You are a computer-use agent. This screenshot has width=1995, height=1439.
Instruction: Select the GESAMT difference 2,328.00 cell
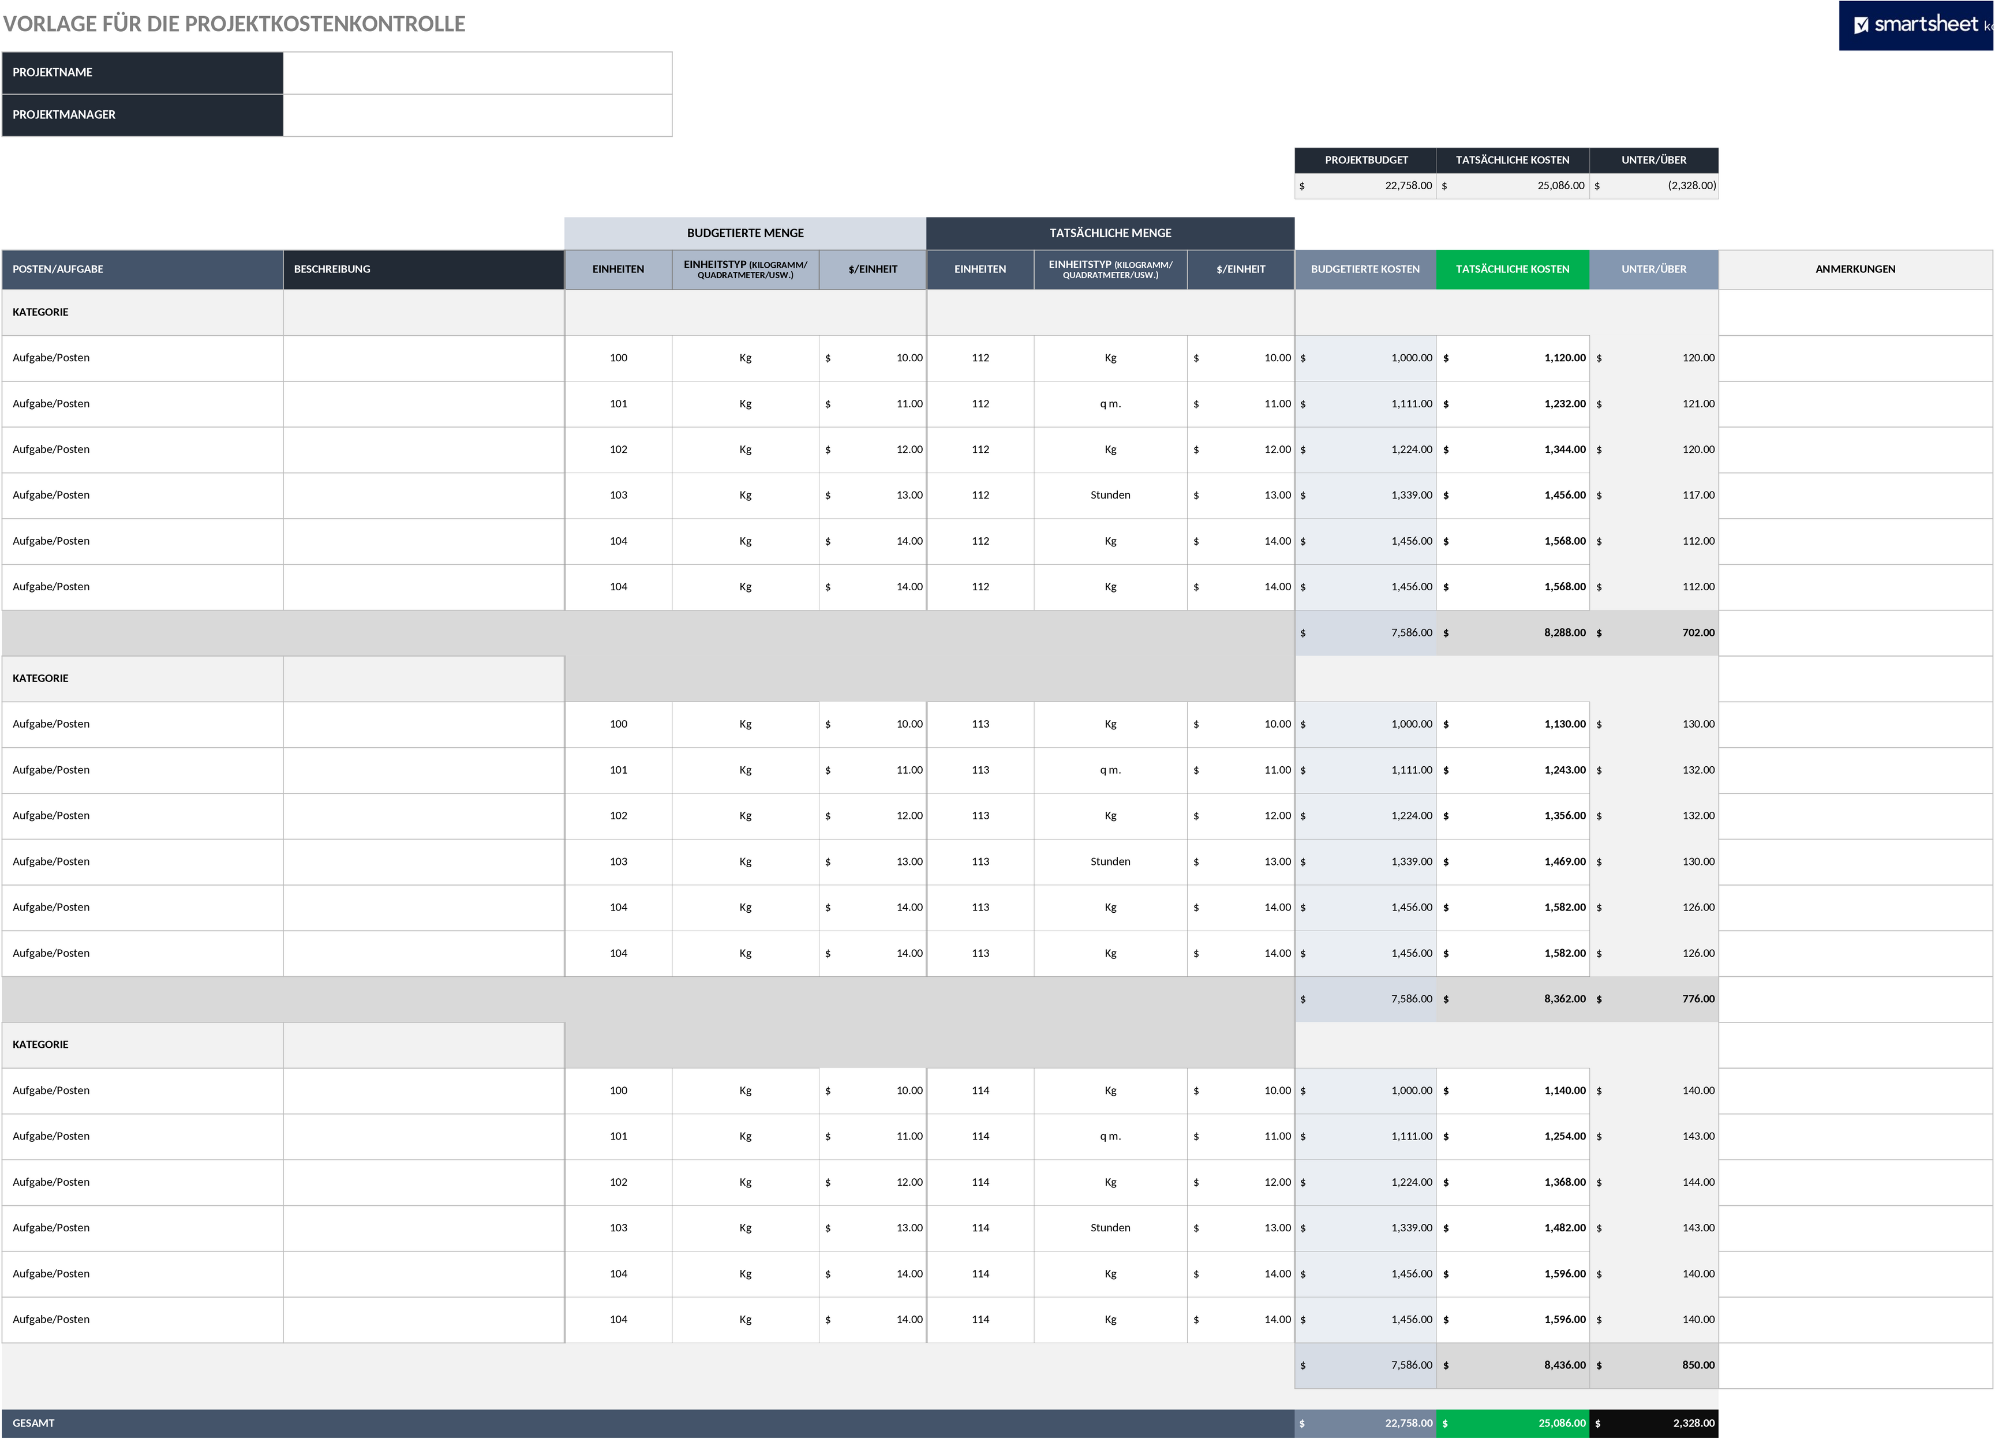pos(1654,1423)
